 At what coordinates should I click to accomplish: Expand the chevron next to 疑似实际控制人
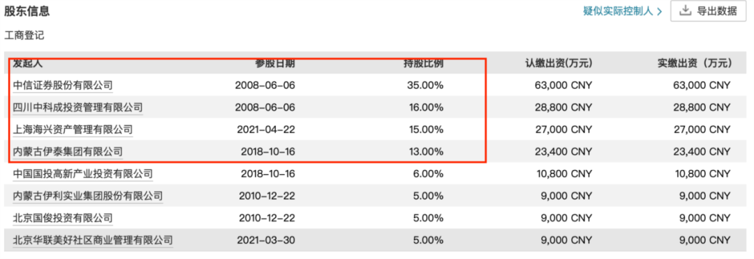tap(658, 12)
